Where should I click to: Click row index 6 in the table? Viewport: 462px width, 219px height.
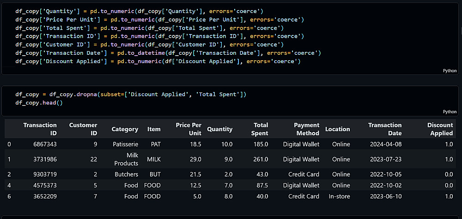(9, 196)
